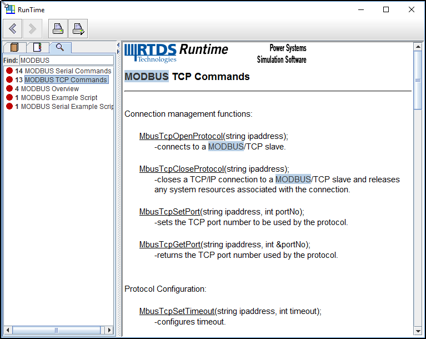The height and width of the screenshot is (339, 426).
Task: Switch to the Table of Contents tab
Action: coord(14,47)
